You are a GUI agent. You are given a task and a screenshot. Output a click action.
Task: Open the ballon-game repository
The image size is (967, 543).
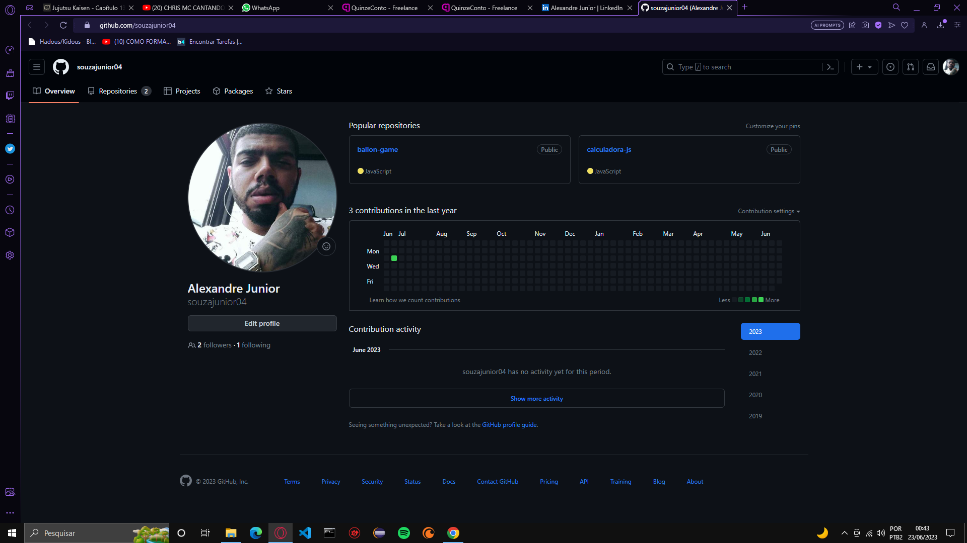[x=377, y=149]
